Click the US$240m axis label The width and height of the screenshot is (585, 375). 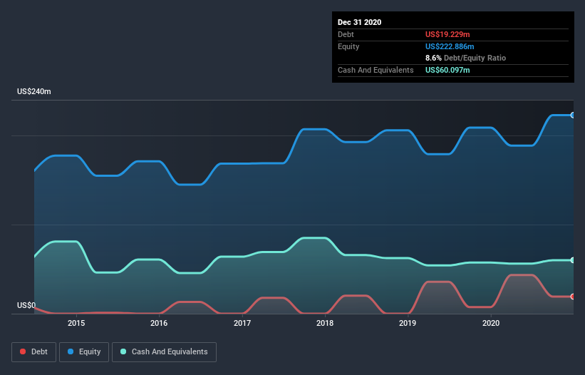point(34,91)
